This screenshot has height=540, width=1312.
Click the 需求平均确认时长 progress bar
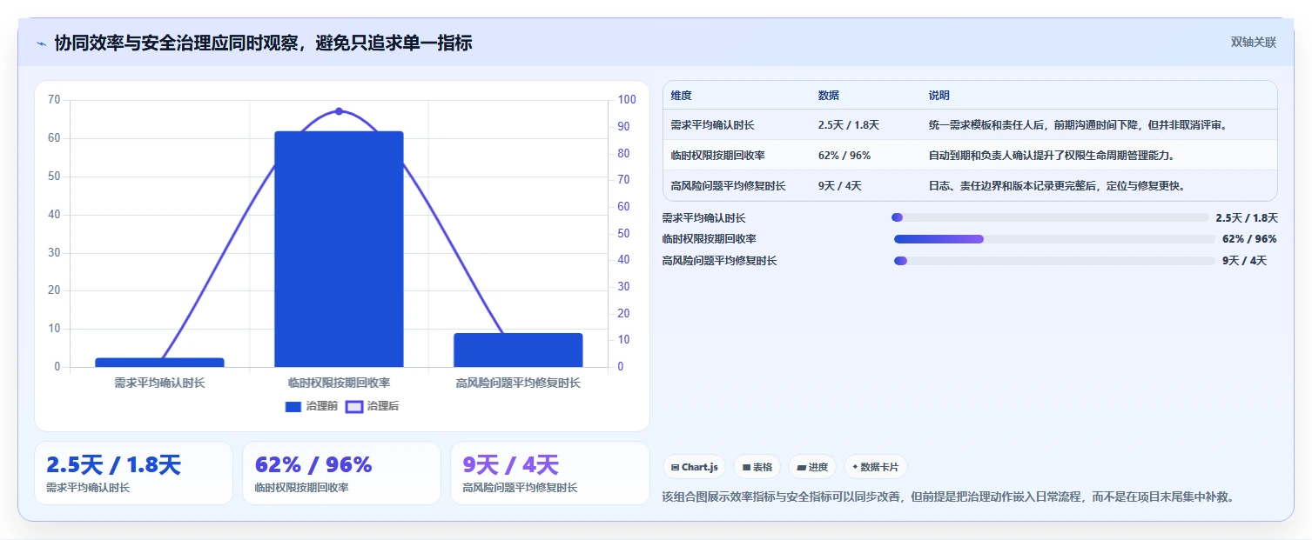point(1051,217)
